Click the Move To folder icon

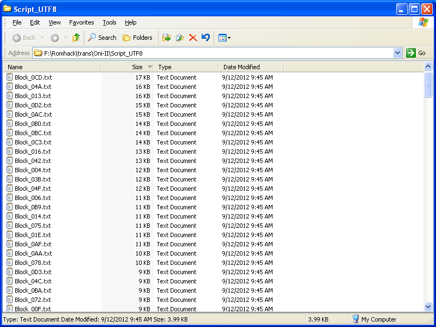click(167, 38)
